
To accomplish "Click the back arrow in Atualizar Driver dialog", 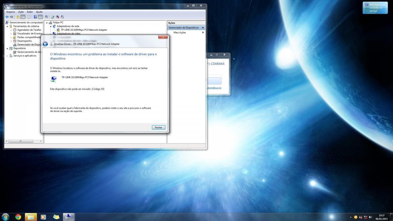I will point(46,44).
